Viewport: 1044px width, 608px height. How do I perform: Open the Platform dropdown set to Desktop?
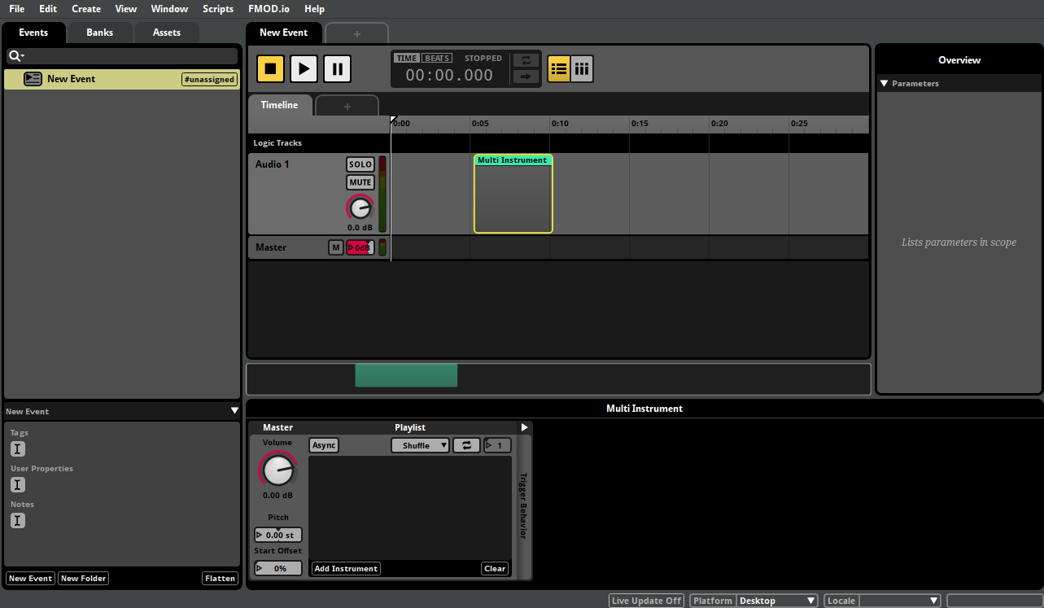coord(776,600)
